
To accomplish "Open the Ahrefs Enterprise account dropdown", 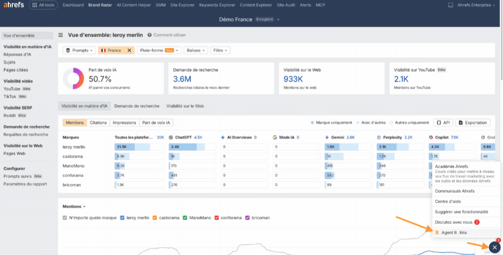I will tap(476, 5).
